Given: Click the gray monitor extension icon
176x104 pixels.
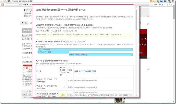Looking at the screenshot, I should pos(169,1).
